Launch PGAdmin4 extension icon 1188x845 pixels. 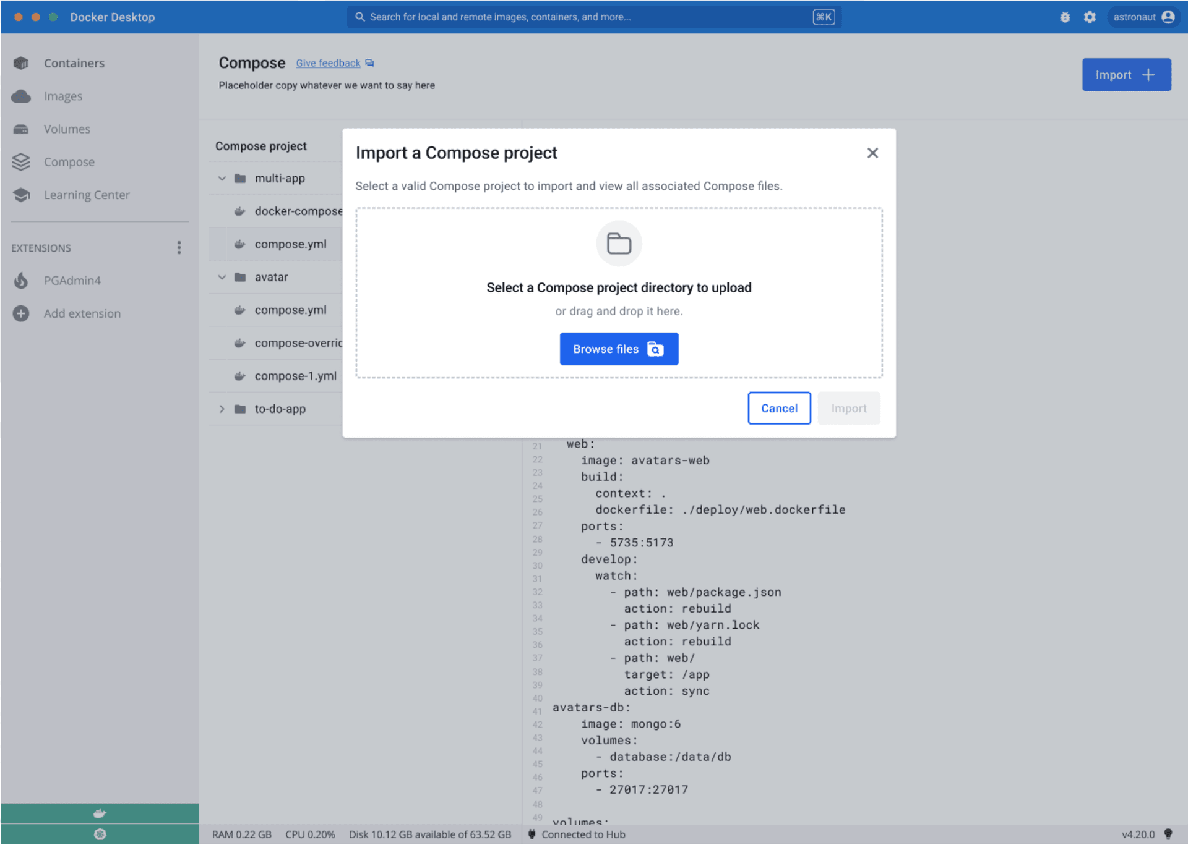point(21,281)
